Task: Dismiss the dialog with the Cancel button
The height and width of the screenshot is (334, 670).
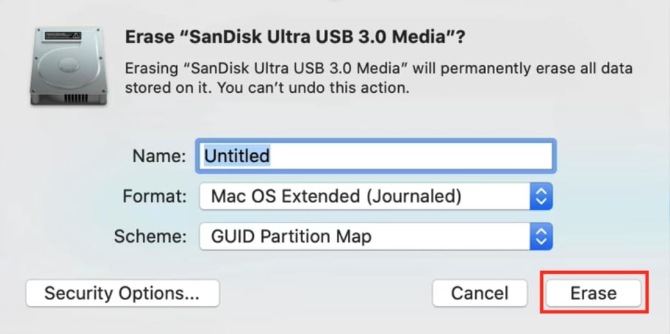Action: click(480, 293)
